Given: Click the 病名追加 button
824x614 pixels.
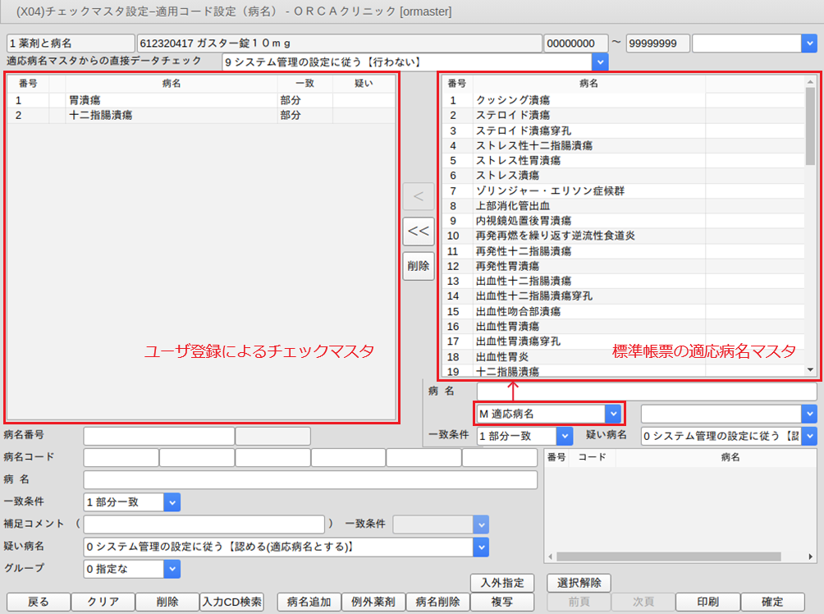Looking at the screenshot, I should click(309, 602).
